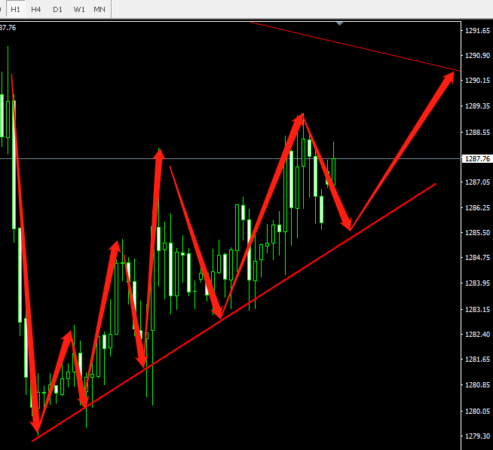Choose the MN monthly timeframe
Screen dimensions: 493x450
click(100, 10)
